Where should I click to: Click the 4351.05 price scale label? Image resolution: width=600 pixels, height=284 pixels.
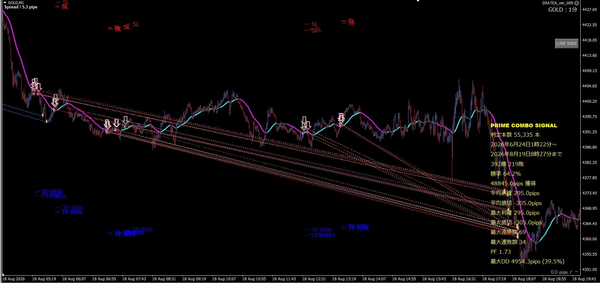pyautogui.click(x=589, y=270)
